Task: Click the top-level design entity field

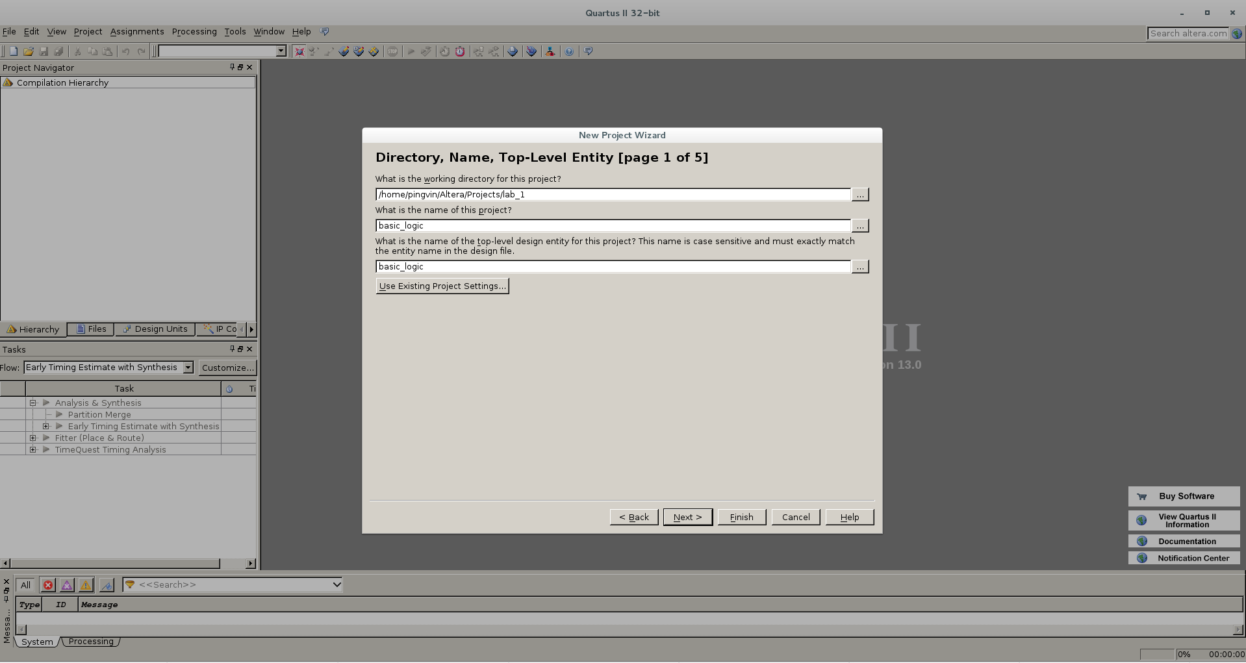Action: [613, 266]
